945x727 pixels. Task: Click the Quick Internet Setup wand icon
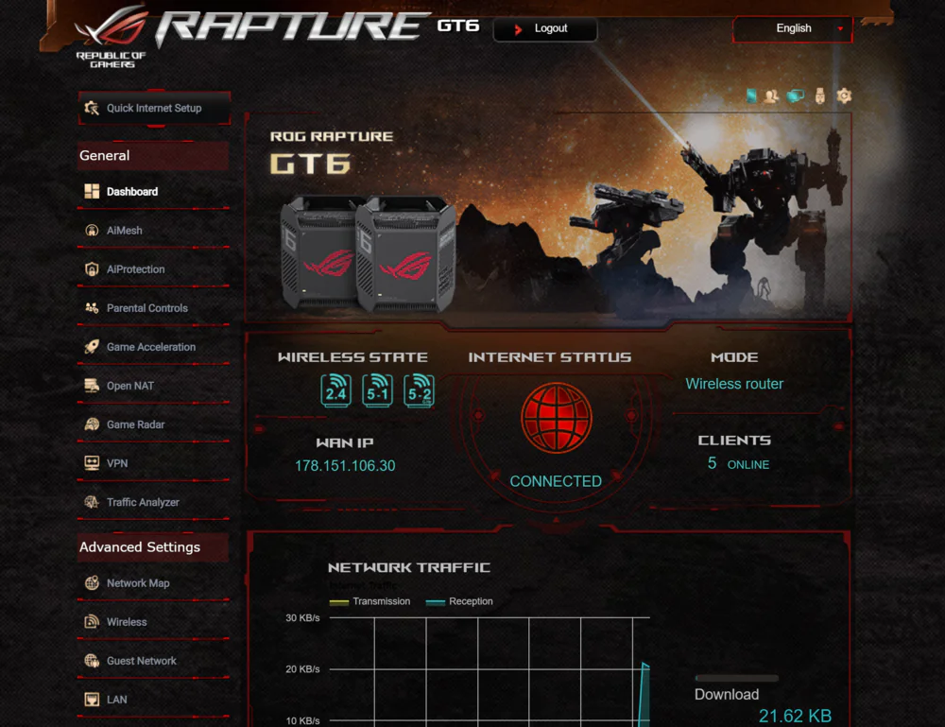92,108
